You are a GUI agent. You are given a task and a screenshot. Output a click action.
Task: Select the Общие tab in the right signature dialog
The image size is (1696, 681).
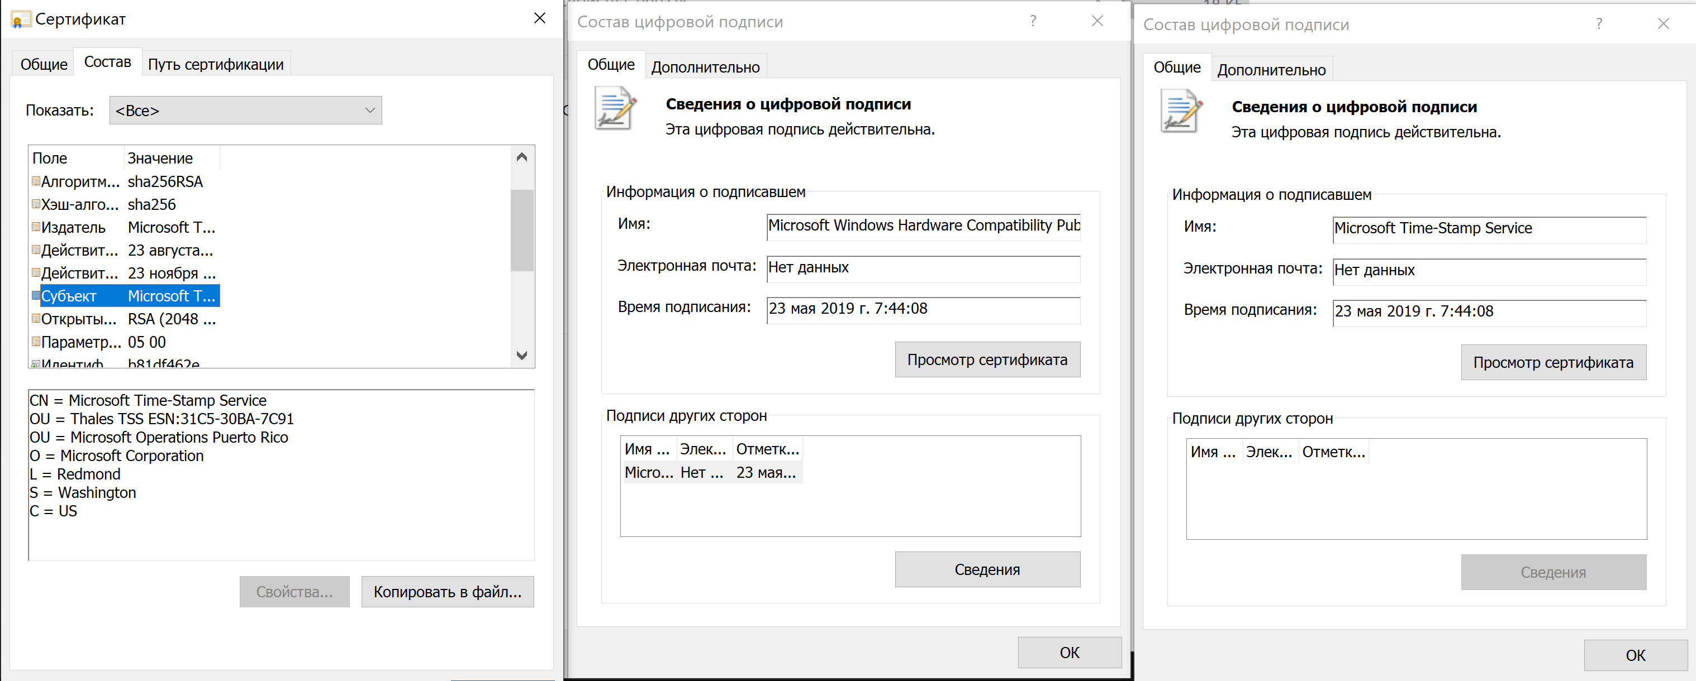coord(1177,67)
